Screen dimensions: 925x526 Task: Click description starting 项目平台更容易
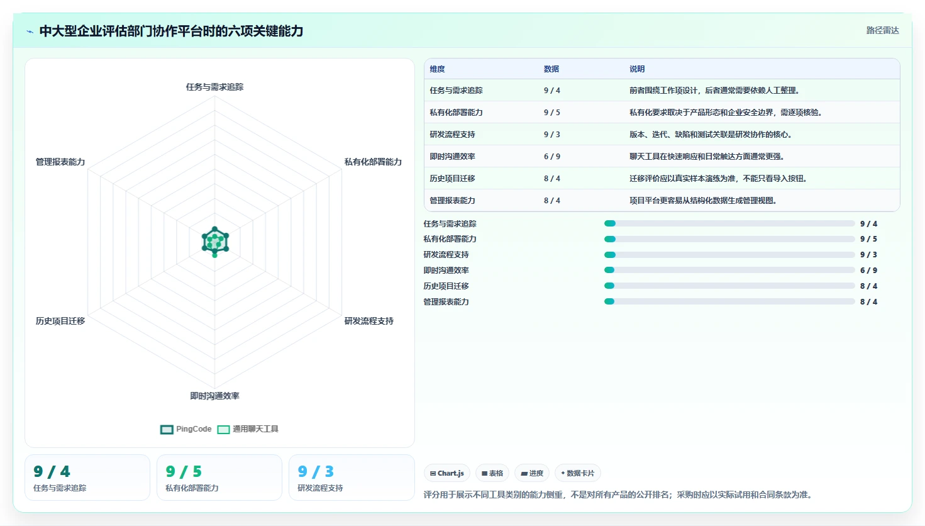point(703,201)
